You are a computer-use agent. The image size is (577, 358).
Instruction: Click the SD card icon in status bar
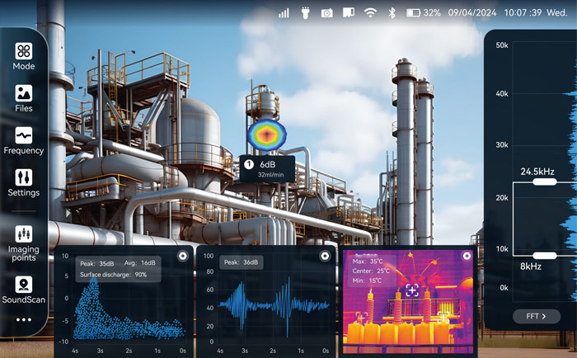pos(348,13)
